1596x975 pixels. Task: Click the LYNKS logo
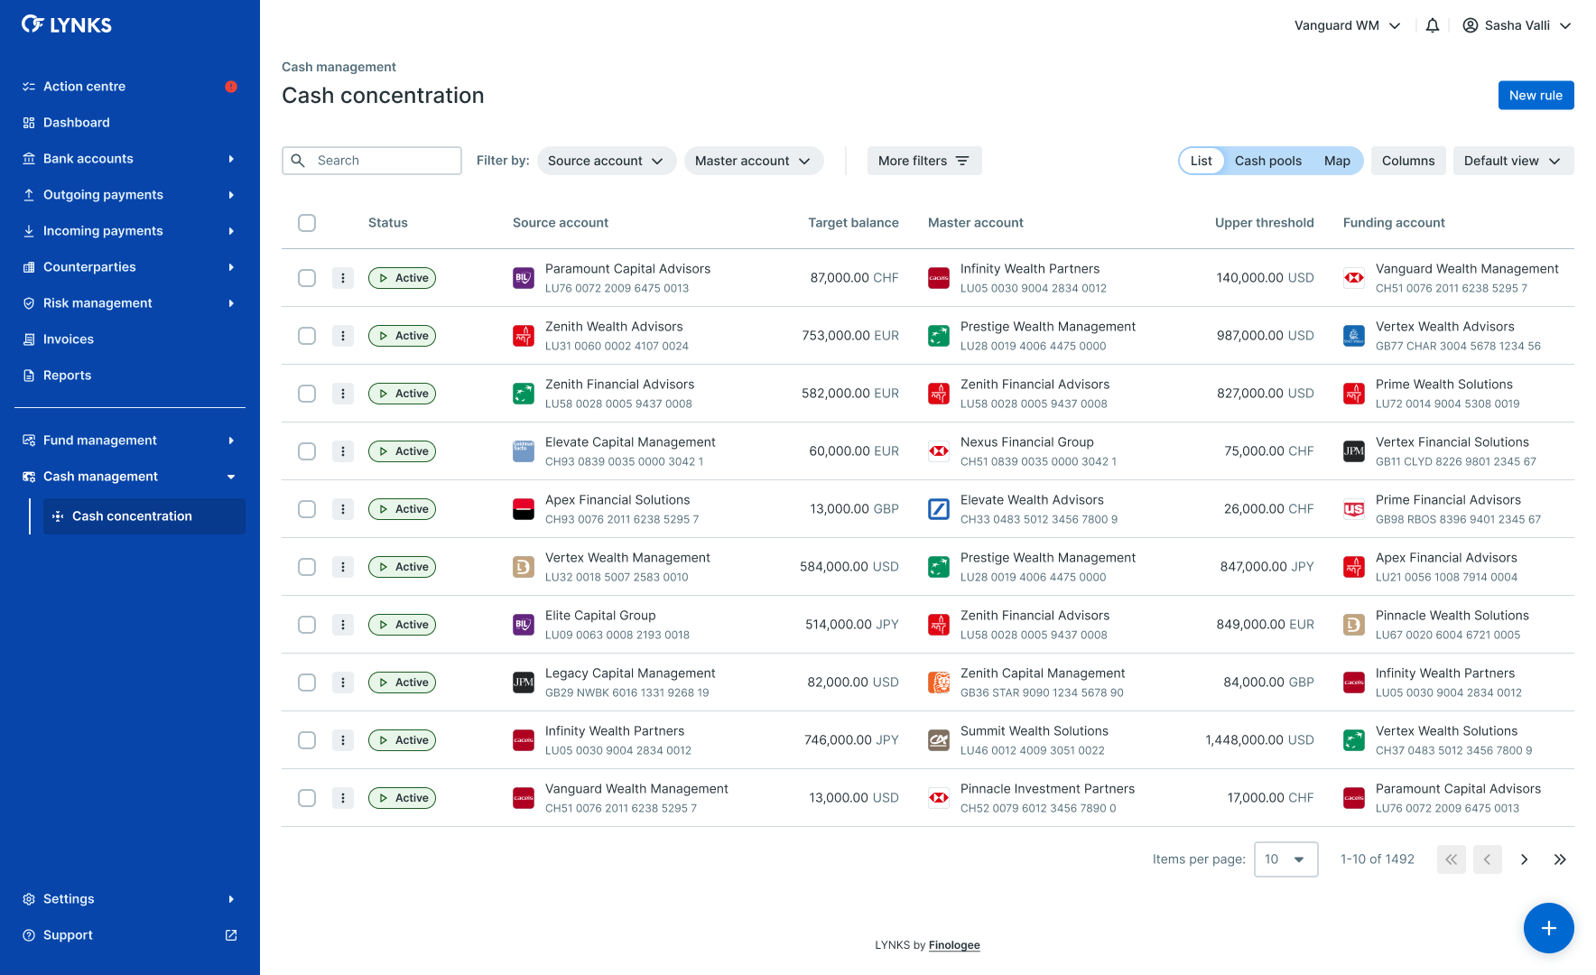point(67,24)
